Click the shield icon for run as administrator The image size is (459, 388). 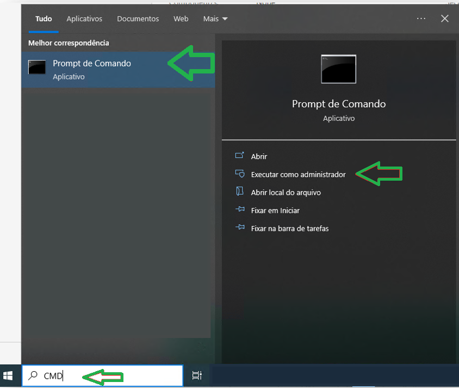(x=240, y=174)
